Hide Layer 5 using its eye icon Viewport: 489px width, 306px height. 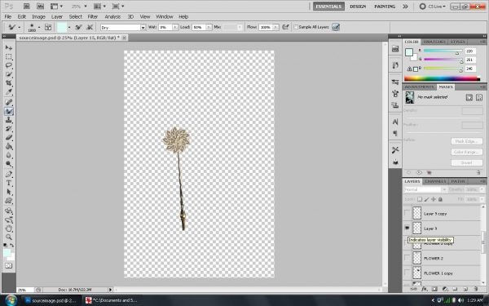[407, 228]
